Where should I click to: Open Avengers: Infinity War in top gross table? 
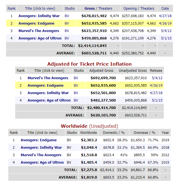click(x=39, y=16)
